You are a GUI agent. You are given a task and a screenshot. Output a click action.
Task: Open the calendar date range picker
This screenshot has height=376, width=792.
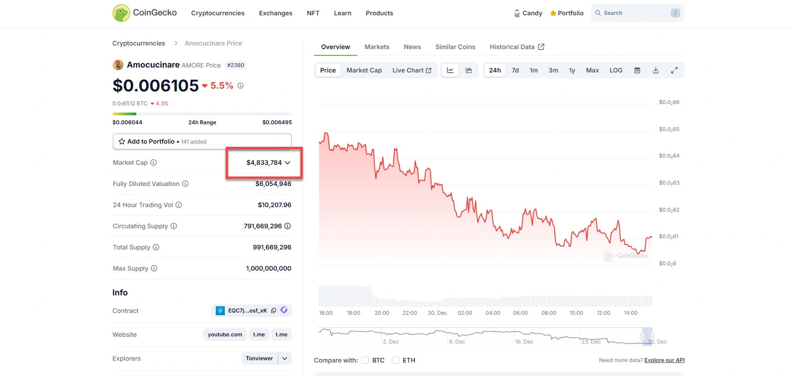(x=637, y=70)
